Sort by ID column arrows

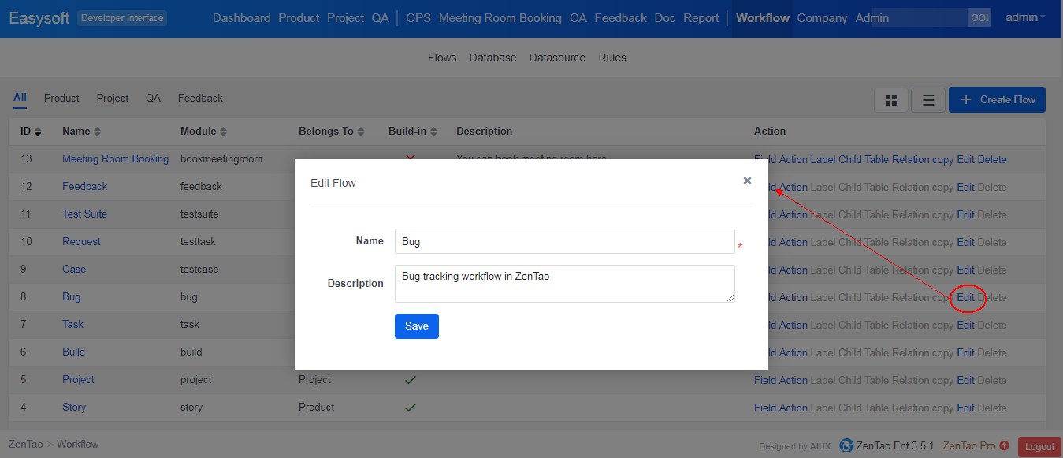[37, 132]
